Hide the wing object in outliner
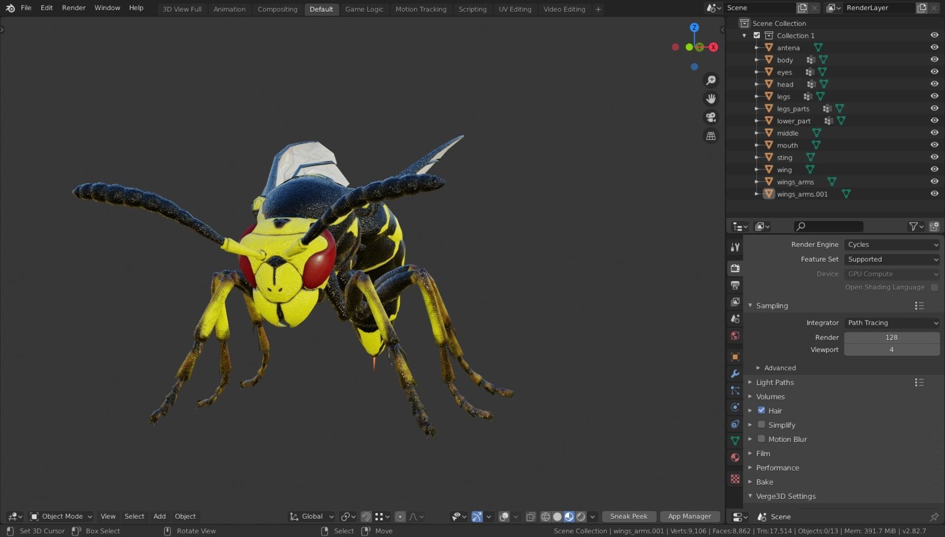This screenshot has width=945, height=537. tap(934, 169)
